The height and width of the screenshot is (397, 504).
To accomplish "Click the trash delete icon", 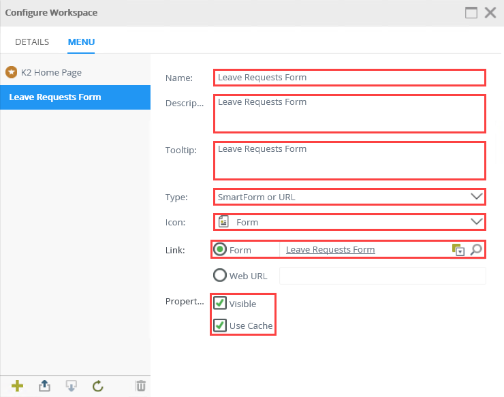I will [140, 386].
